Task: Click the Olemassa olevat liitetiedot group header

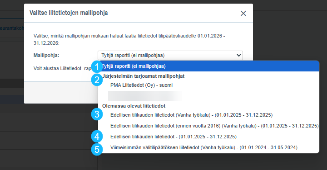Action: pos(134,106)
